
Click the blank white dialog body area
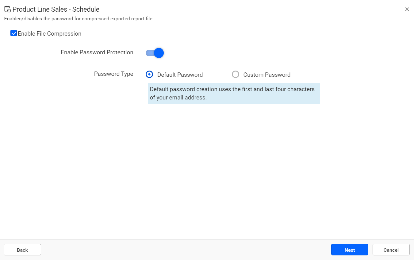click(x=207, y=172)
